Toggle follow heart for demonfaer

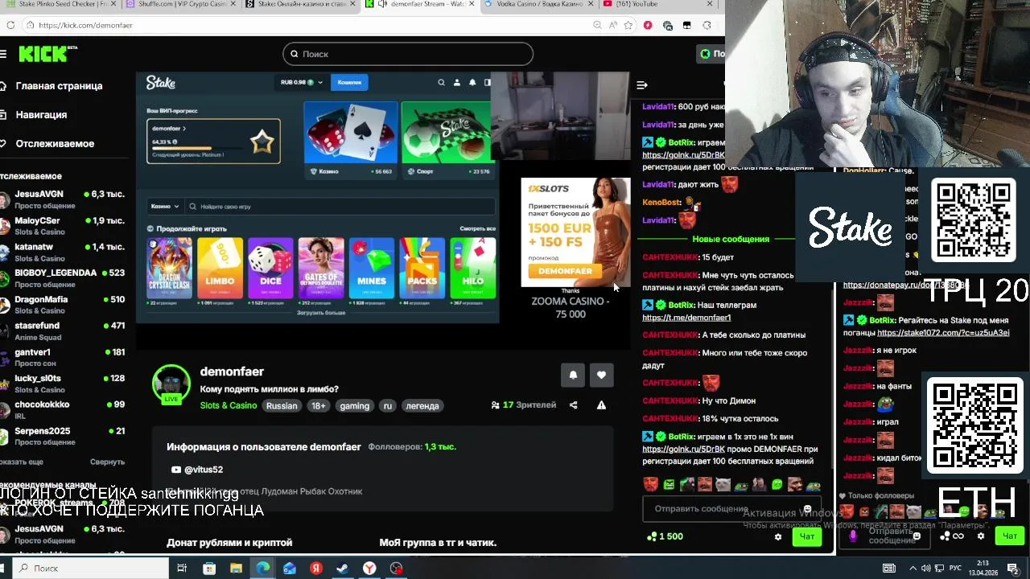601,375
